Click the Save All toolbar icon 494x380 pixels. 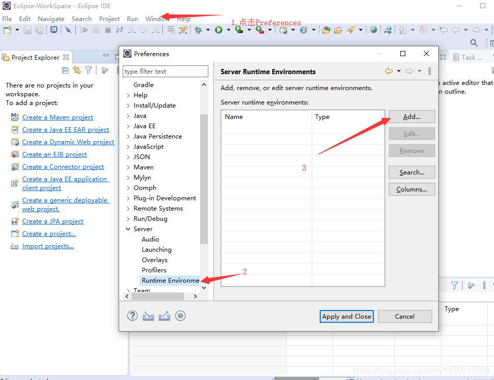[x=39, y=30]
